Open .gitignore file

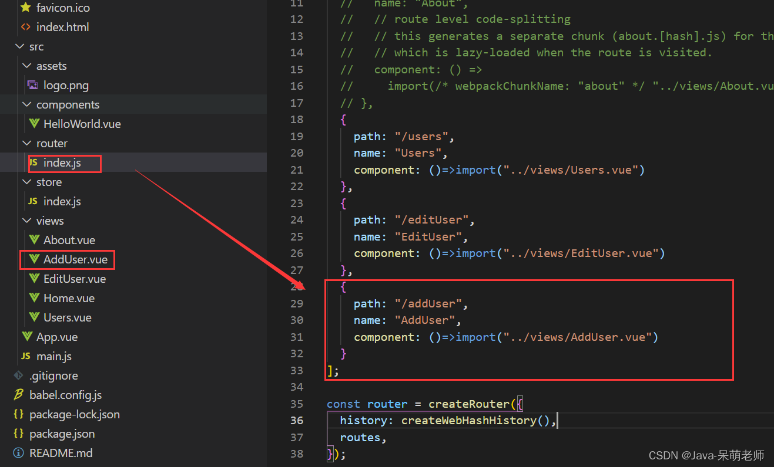[x=53, y=375]
